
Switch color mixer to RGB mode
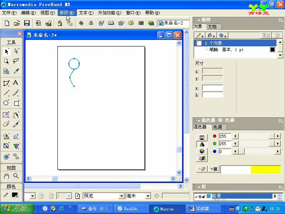[202, 144]
